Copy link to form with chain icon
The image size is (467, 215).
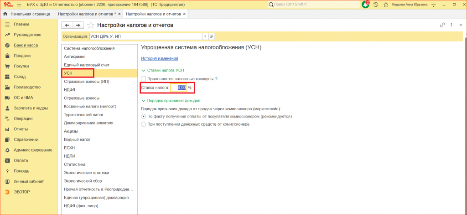coord(442,25)
